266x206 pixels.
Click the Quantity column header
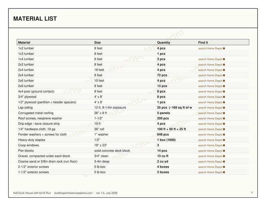163,43
